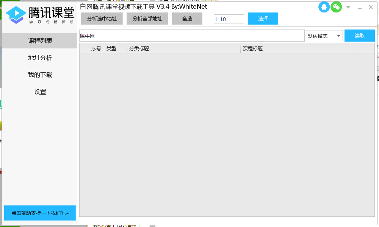
Task: Click the 分析选中地址 button
Action: 102,19
